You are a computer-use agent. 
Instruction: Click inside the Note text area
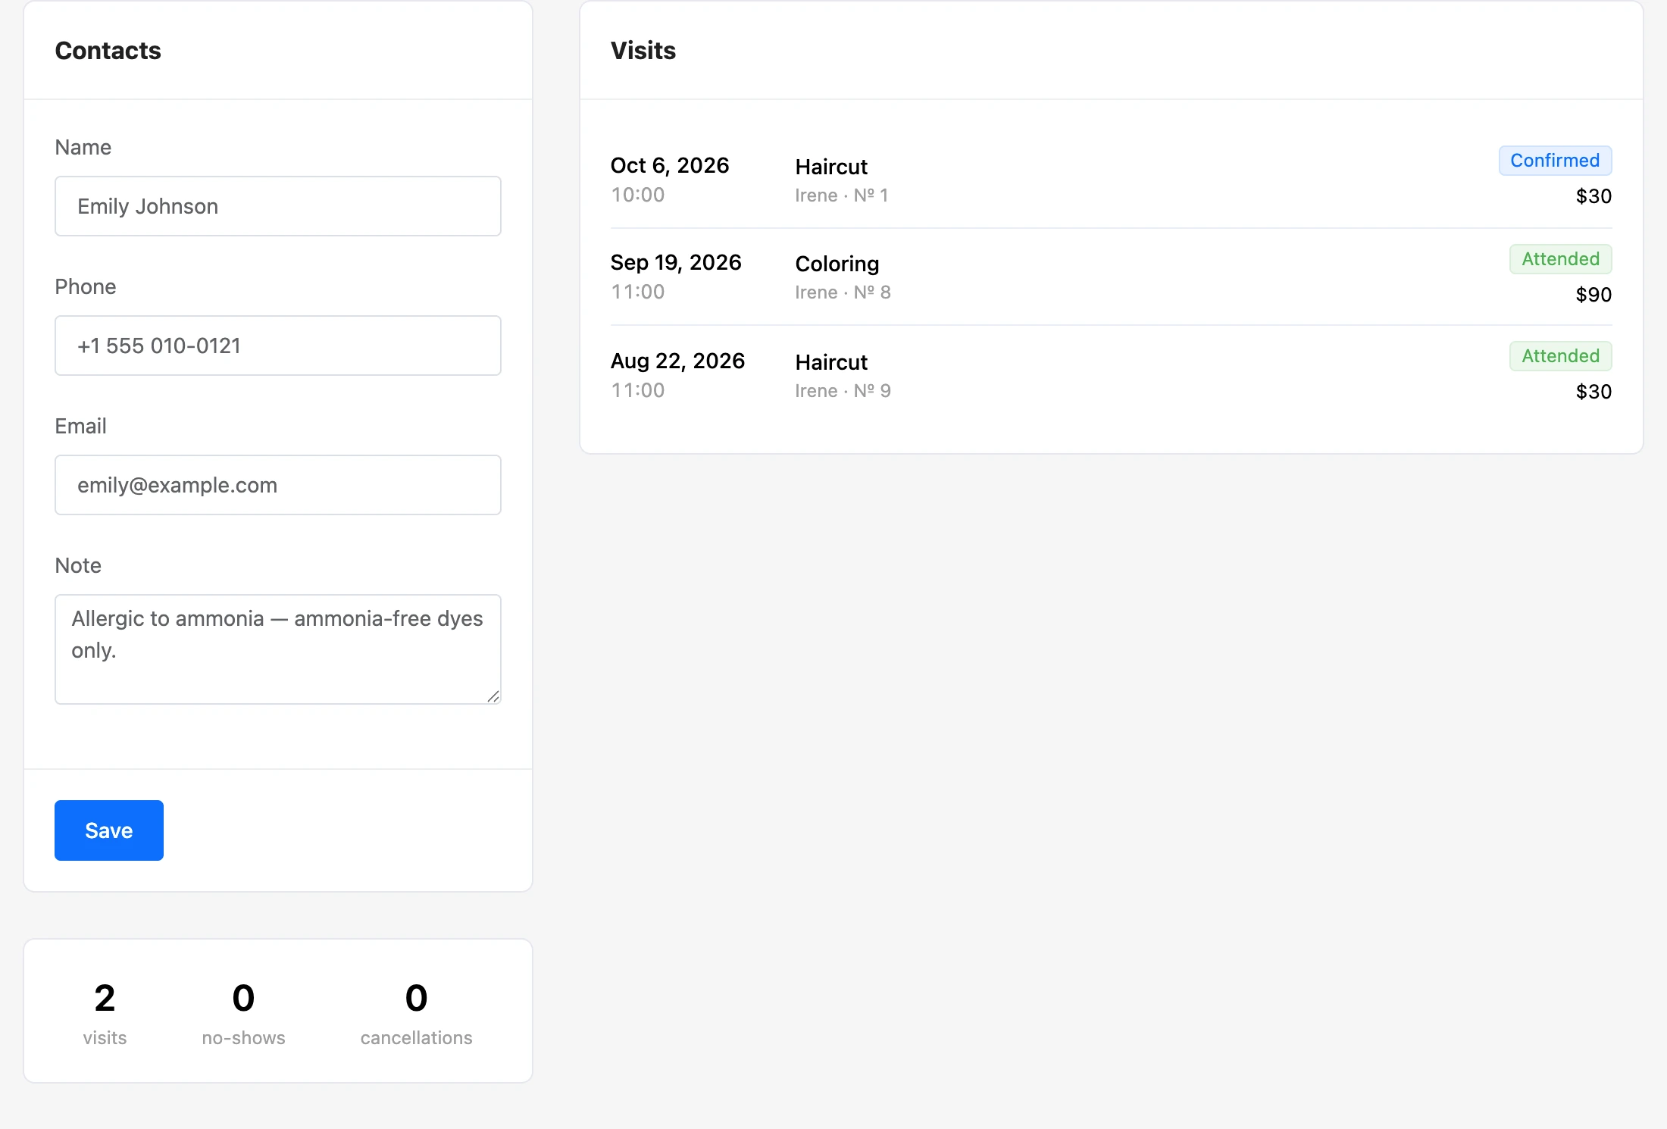tap(278, 649)
